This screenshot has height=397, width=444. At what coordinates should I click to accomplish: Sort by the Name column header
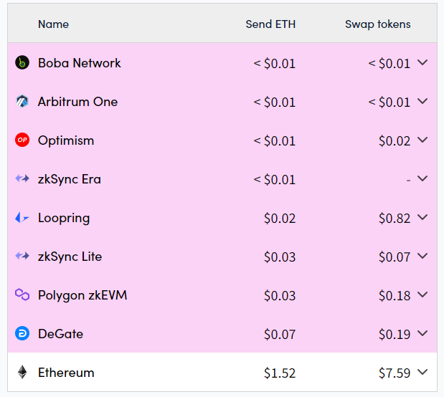click(x=54, y=24)
